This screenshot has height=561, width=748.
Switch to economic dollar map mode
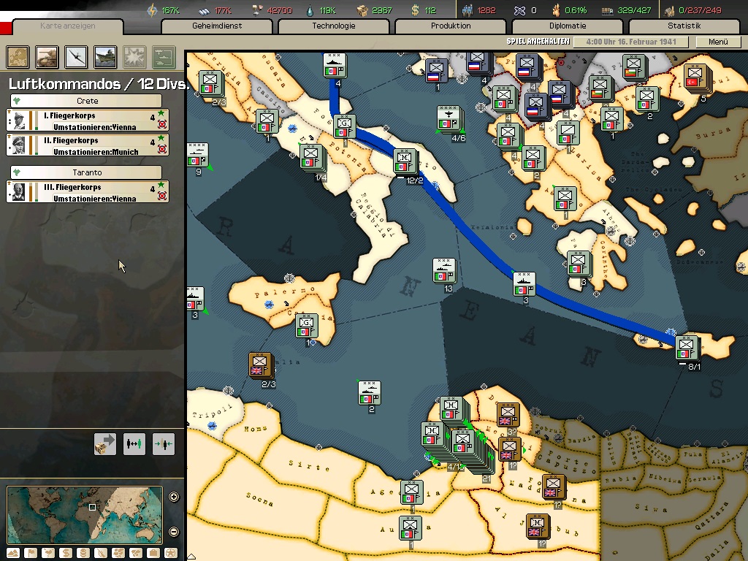[x=66, y=553]
